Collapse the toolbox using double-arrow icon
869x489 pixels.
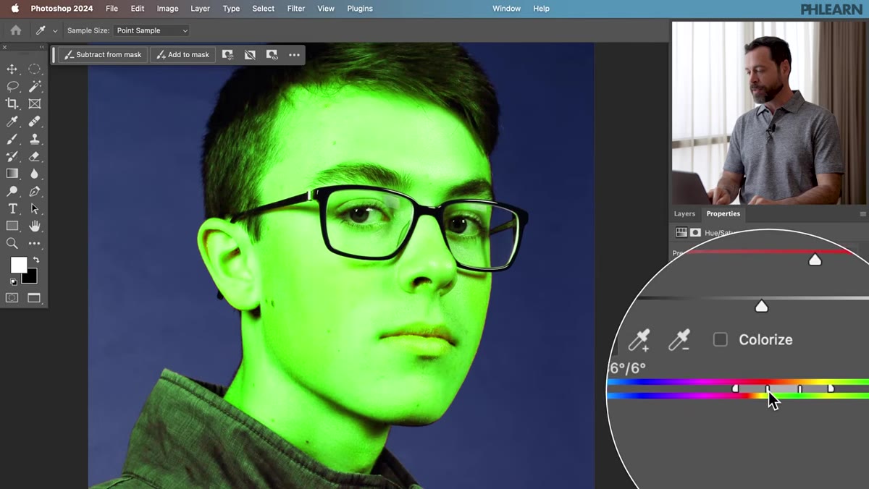43,47
